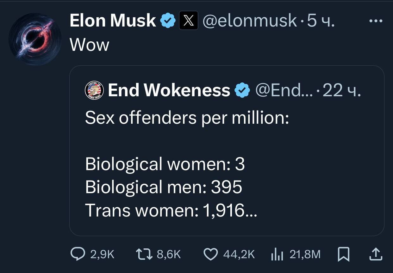393x273 pixels.
Task: Click the End Wokeness display name
Action: pyautogui.click(x=169, y=91)
